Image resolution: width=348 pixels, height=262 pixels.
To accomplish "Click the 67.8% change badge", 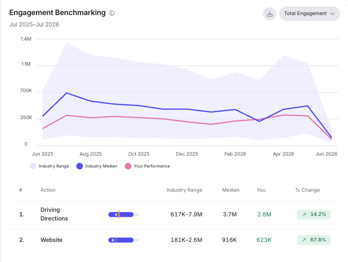I will pos(314,240).
